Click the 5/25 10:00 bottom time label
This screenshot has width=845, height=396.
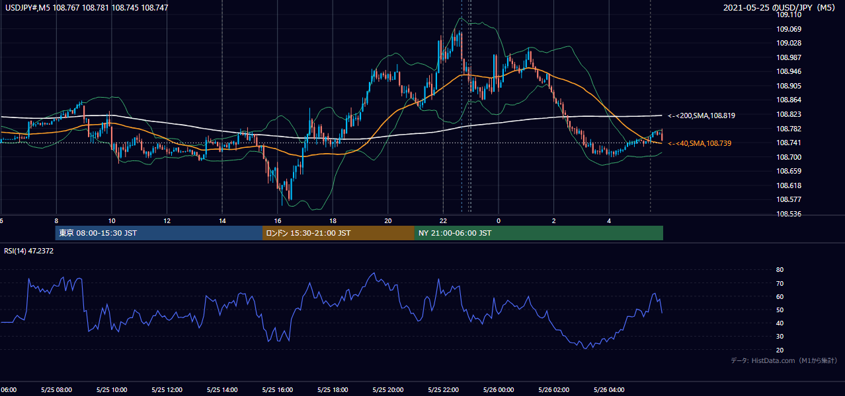point(112,389)
